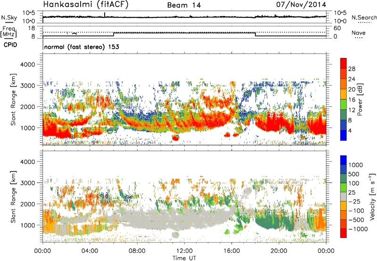
Task: Click the 16:00 time axis tick label
Action: pyautogui.click(x=231, y=251)
